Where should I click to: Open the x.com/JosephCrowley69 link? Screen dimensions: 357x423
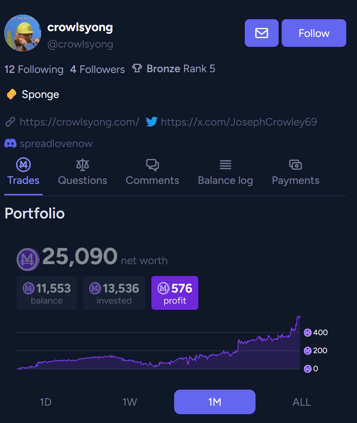[x=239, y=122]
